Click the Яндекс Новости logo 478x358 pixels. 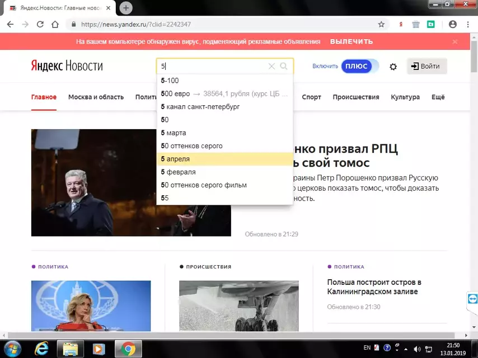tap(67, 66)
